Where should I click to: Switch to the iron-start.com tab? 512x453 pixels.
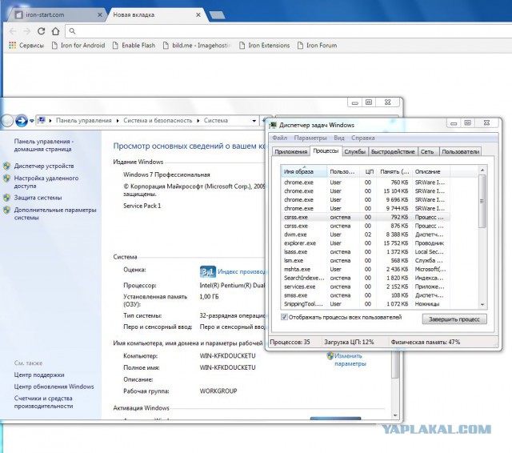55,15
